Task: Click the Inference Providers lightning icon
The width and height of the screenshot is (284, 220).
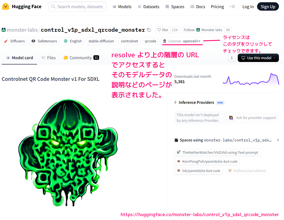Action: coord(175,102)
